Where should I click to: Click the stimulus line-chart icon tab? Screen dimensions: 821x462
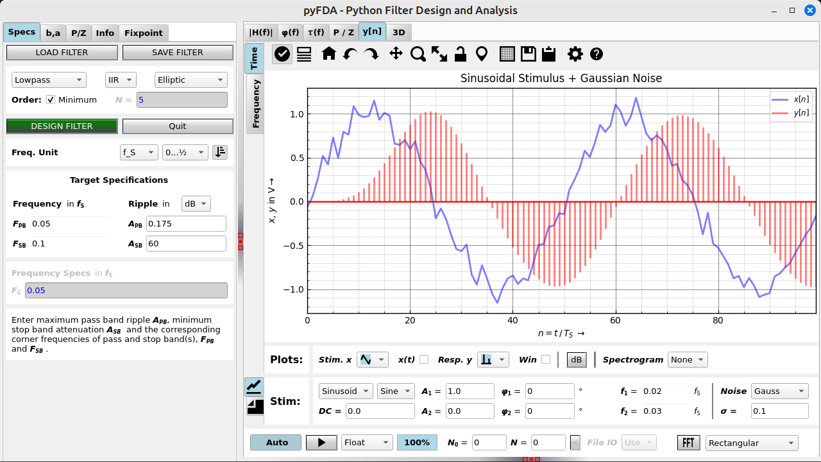point(254,387)
